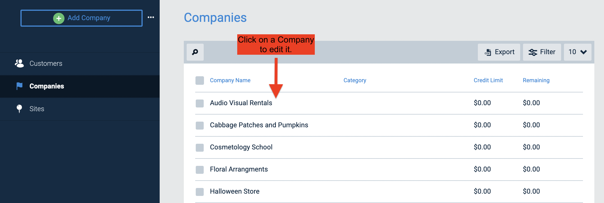Click the Companies page heading
This screenshot has width=604, height=203.
coord(215,18)
